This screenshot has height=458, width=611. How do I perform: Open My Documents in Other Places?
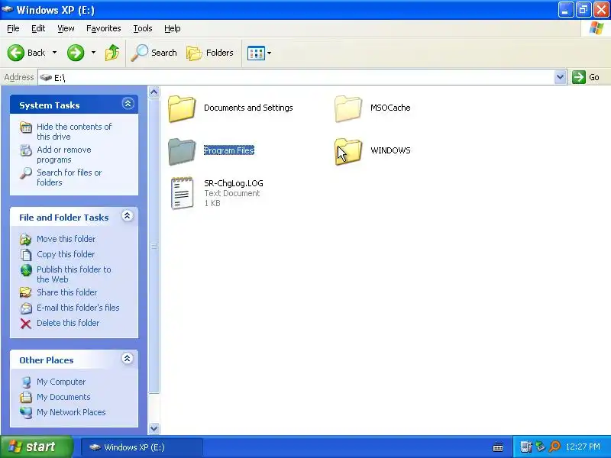click(63, 397)
